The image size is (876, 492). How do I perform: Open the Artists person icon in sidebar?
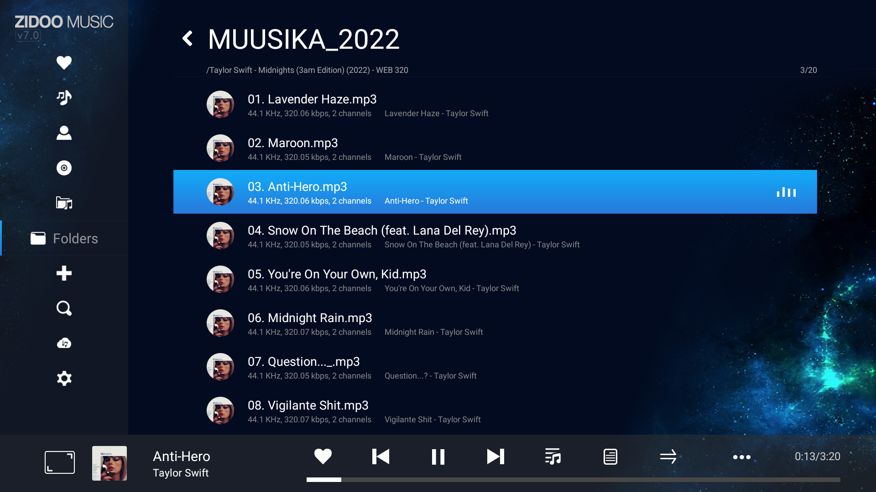point(64,133)
